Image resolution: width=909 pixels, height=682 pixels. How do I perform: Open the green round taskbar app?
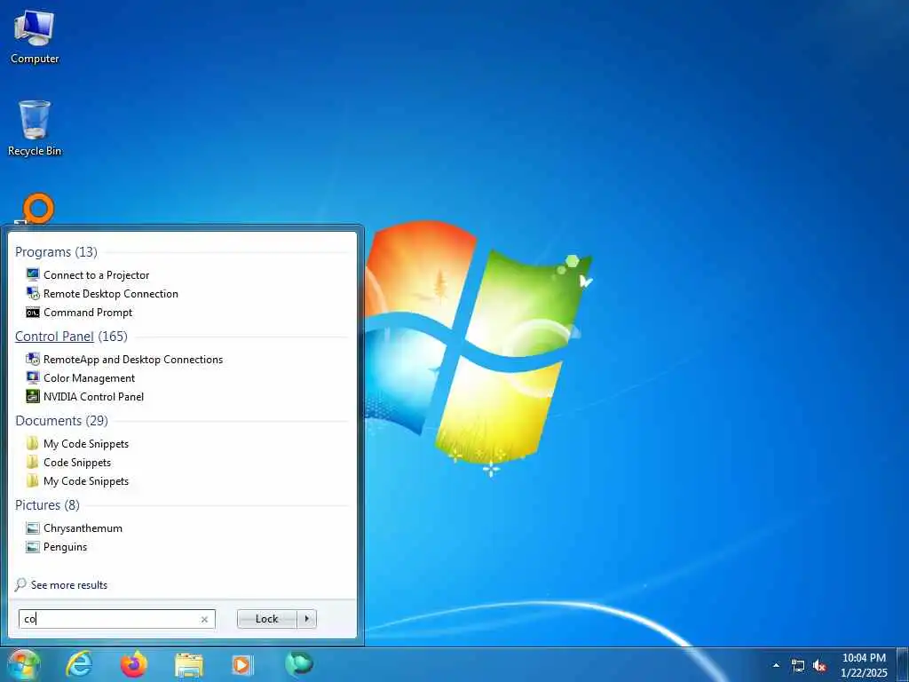[299, 664]
